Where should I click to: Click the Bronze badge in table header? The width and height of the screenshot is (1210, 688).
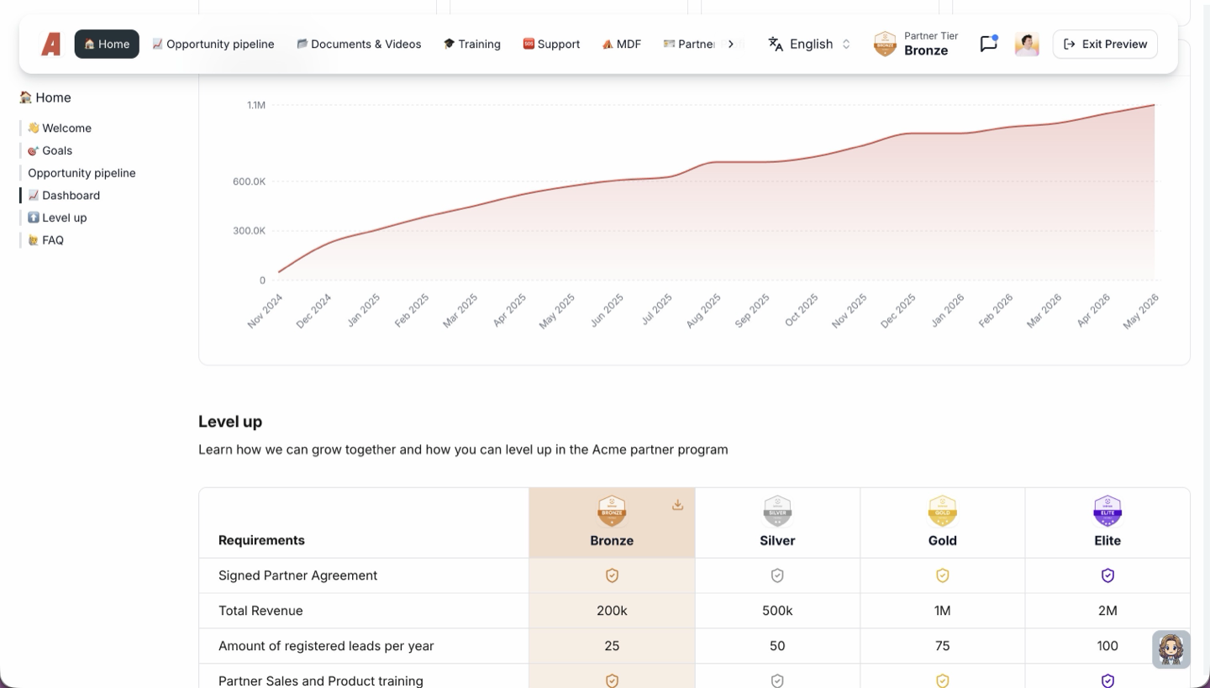coord(612,511)
